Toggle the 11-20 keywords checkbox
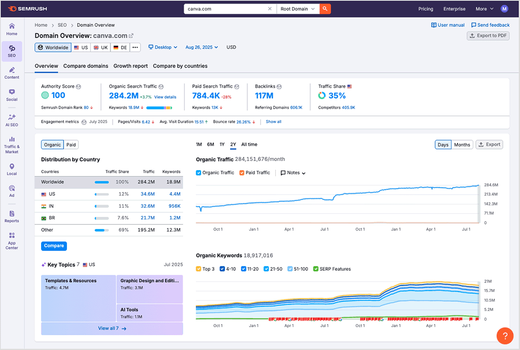Viewport: 520px width, 350px height. pos(243,269)
